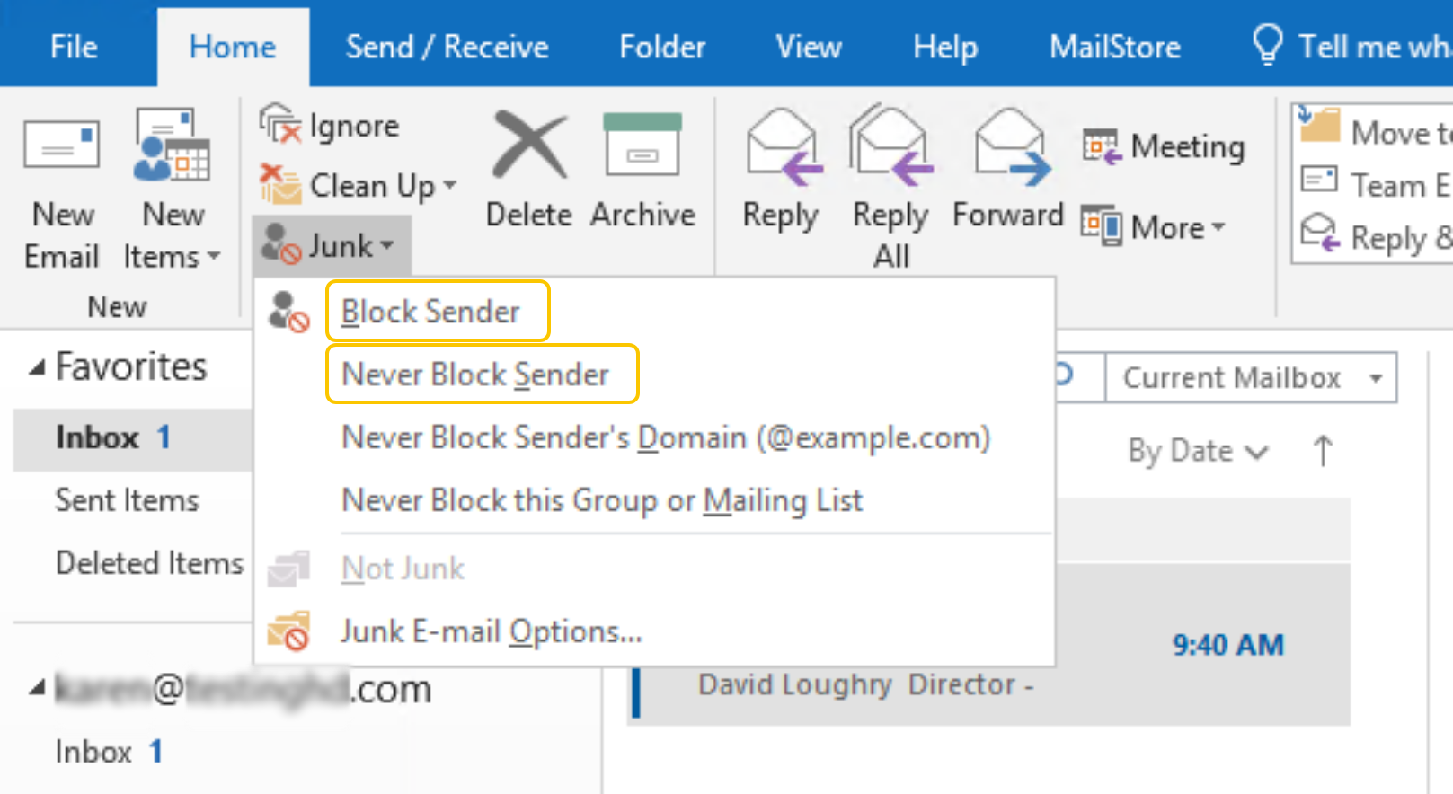This screenshot has width=1453, height=794.
Task: Click the Delete X icon
Action: (x=529, y=146)
